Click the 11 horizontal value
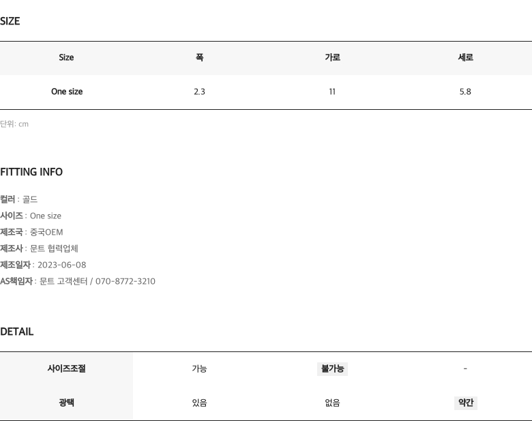Screen dimensions: 532x421 tap(332, 91)
